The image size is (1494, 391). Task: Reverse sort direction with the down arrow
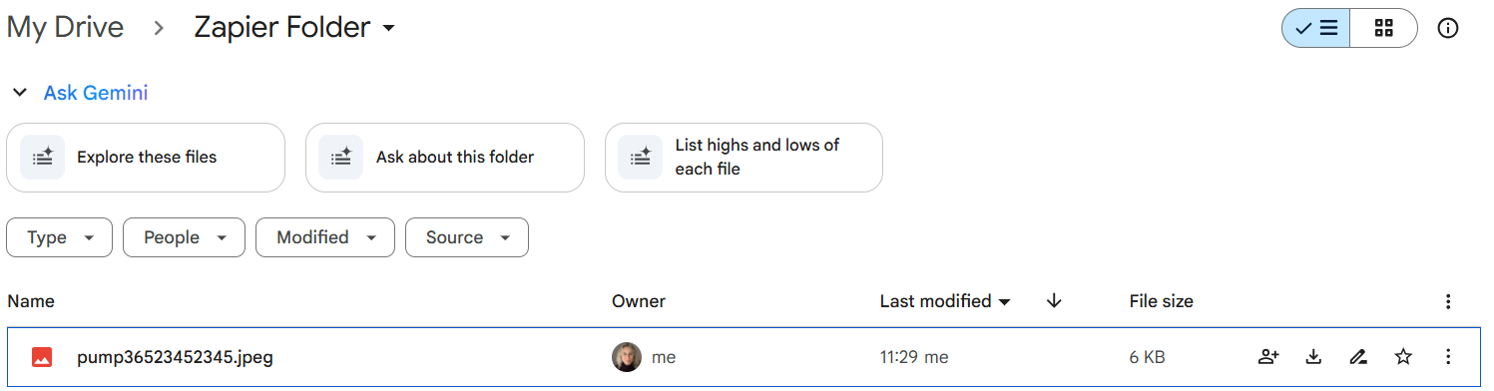(1054, 301)
